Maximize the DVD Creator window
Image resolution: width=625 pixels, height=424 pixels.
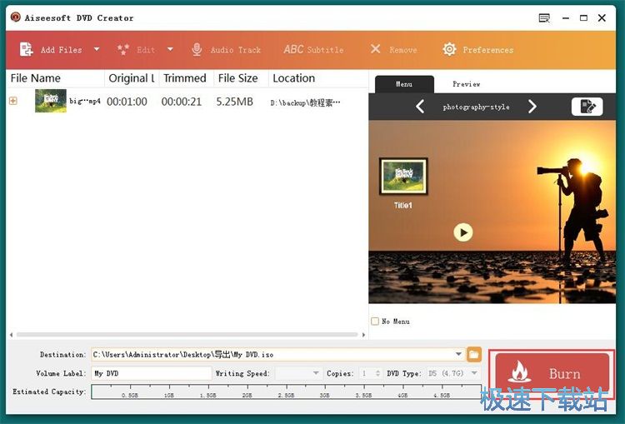click(583, 18)
